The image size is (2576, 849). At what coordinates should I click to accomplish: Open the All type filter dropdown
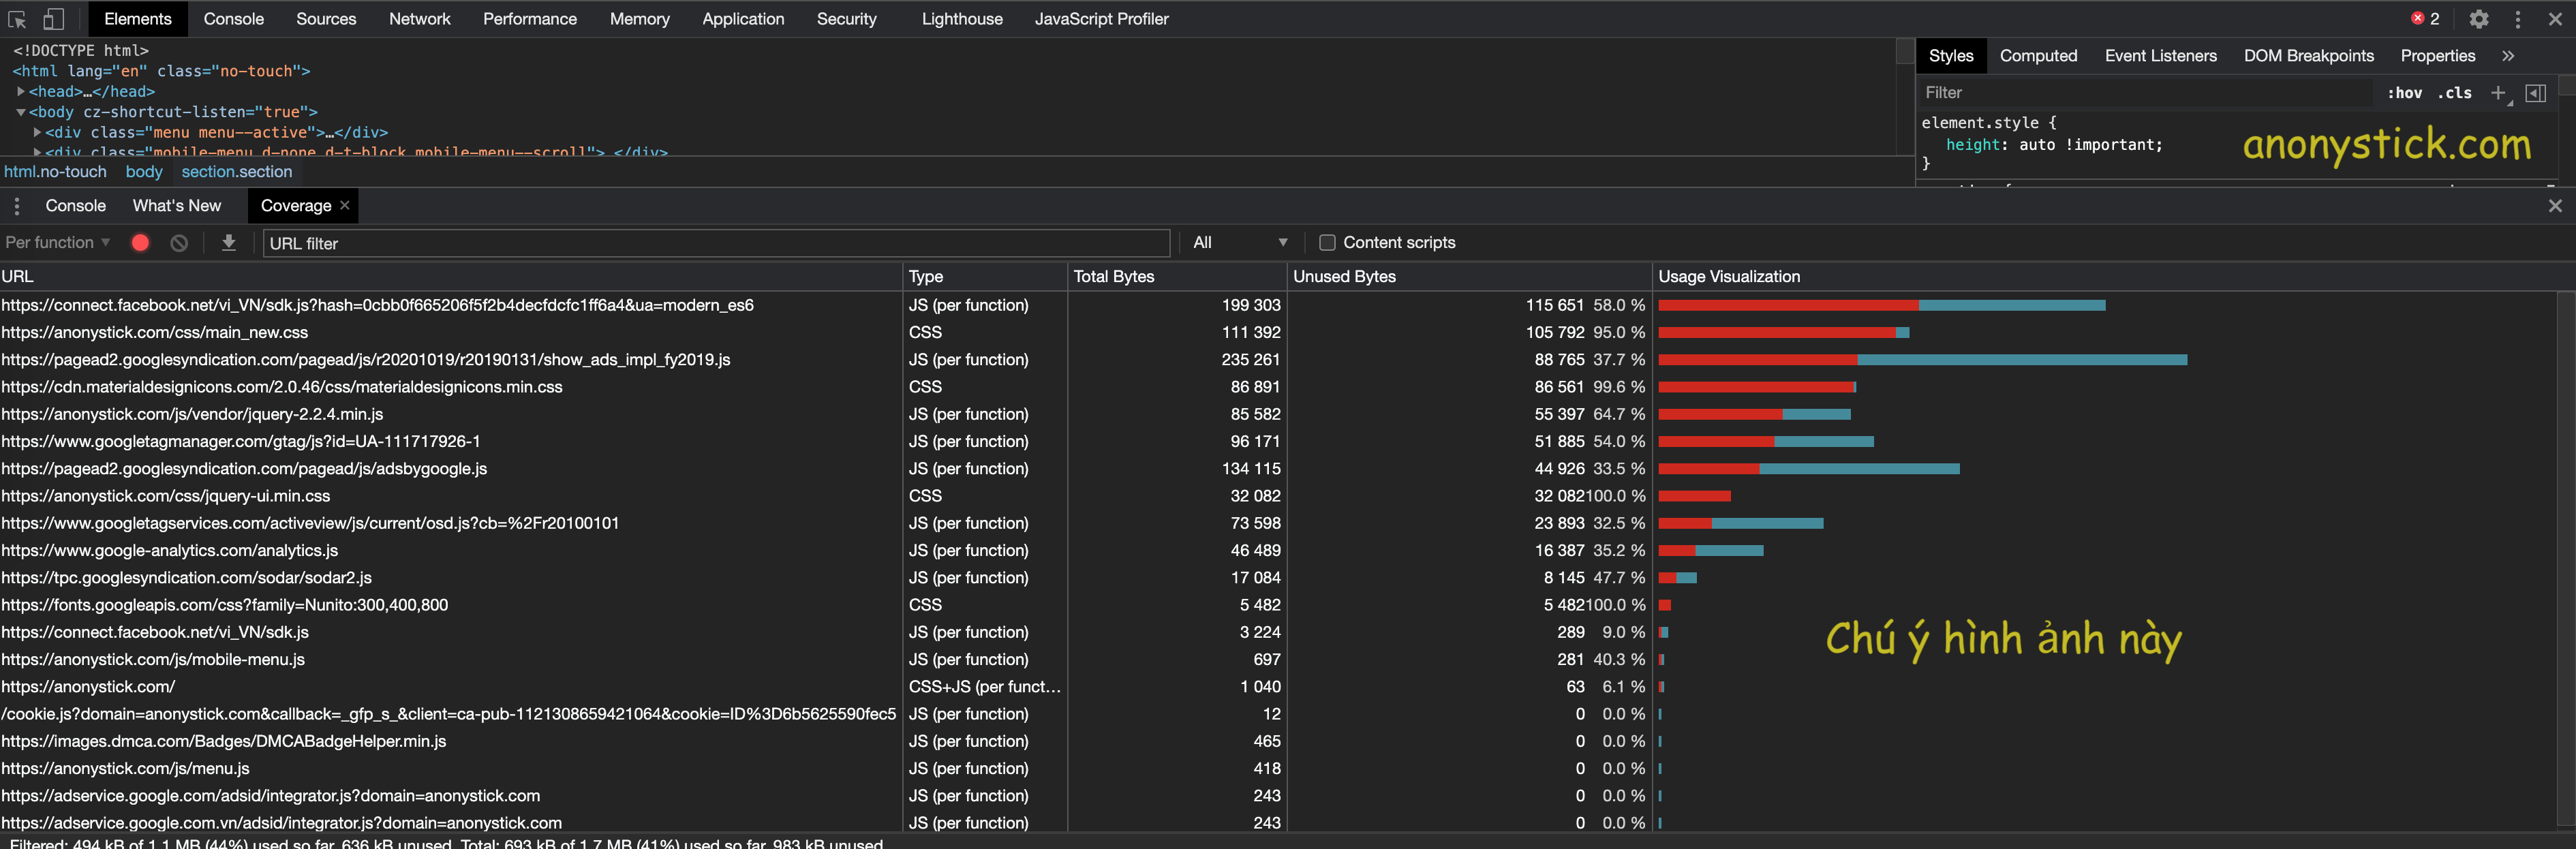[x=1239, y=243]
